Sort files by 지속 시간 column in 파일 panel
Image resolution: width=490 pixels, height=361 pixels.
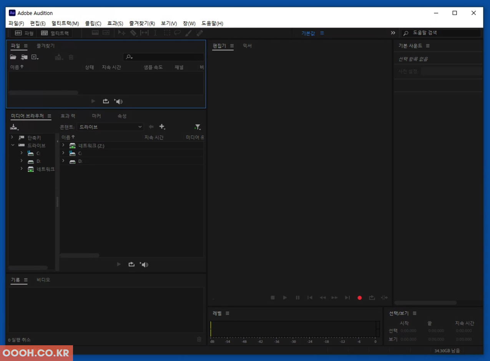point(111,67)
